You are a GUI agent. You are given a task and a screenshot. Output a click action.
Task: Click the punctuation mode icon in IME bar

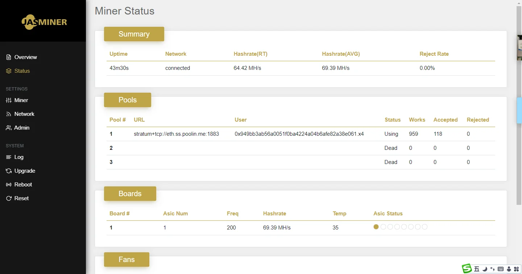492,269
